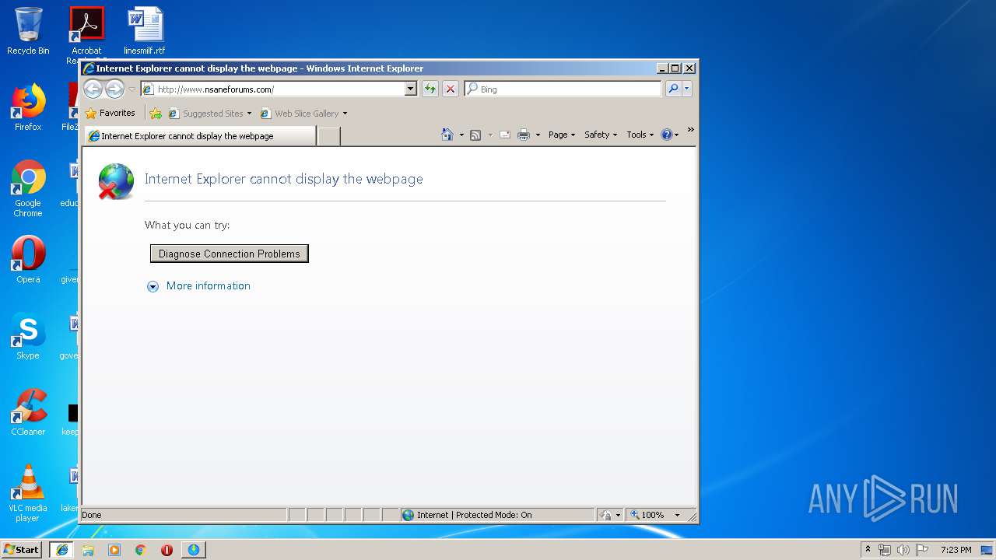Open Print options dropdown arrow
This screenshot has height=560, width=996.
[x=538, y=135]
